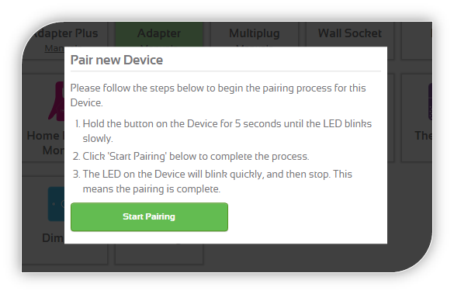Click the 'Please follow the steps' paragraph

(218, 95)
